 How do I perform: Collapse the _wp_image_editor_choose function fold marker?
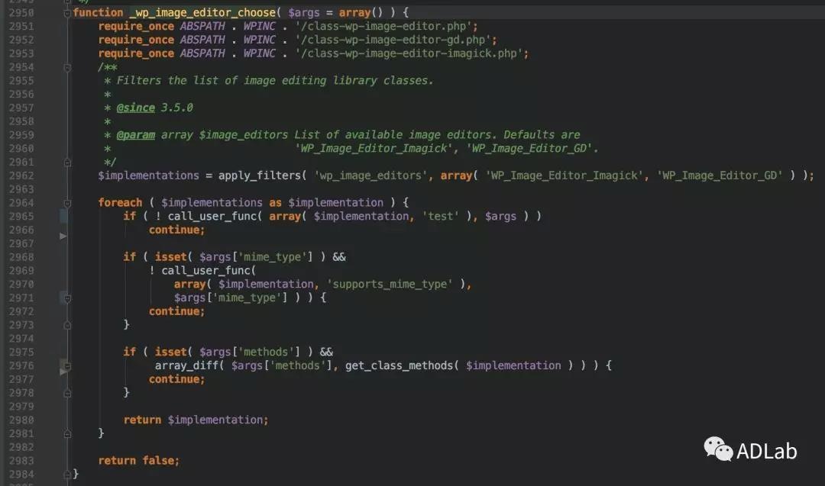[x=67, y=13]
